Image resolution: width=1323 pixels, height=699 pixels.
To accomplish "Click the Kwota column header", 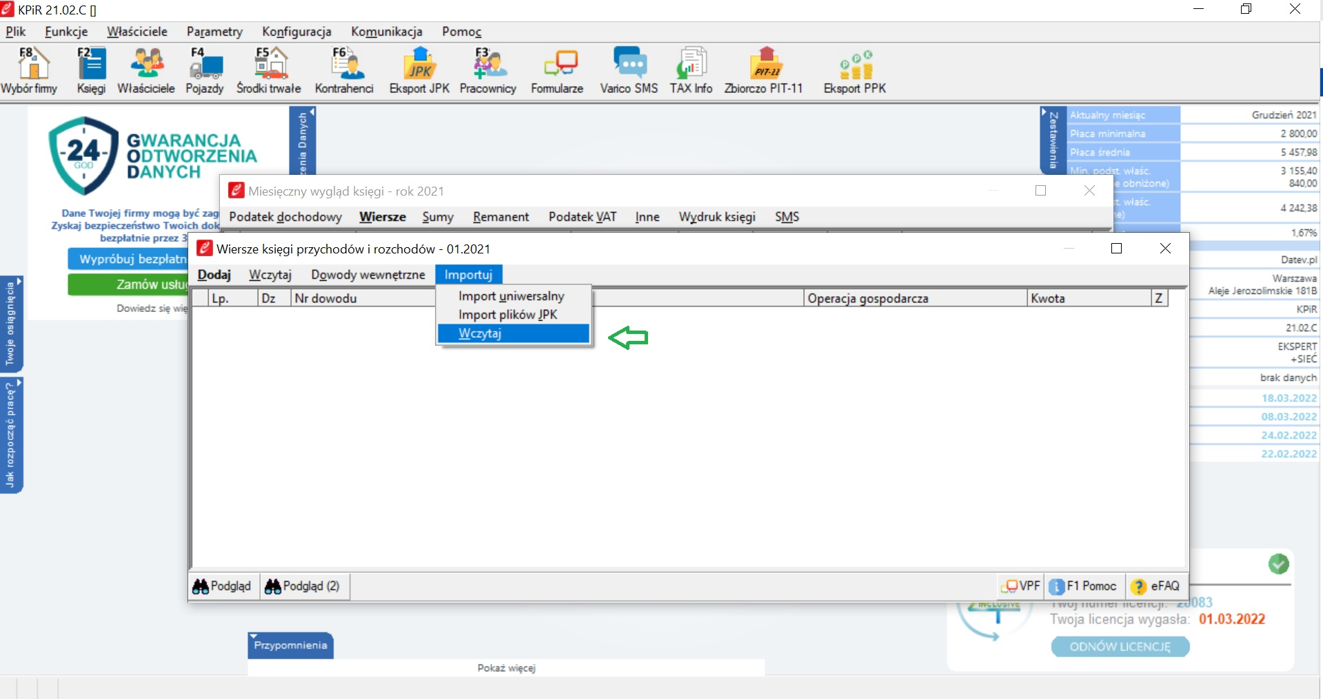I will click(x=1089, y=298).
